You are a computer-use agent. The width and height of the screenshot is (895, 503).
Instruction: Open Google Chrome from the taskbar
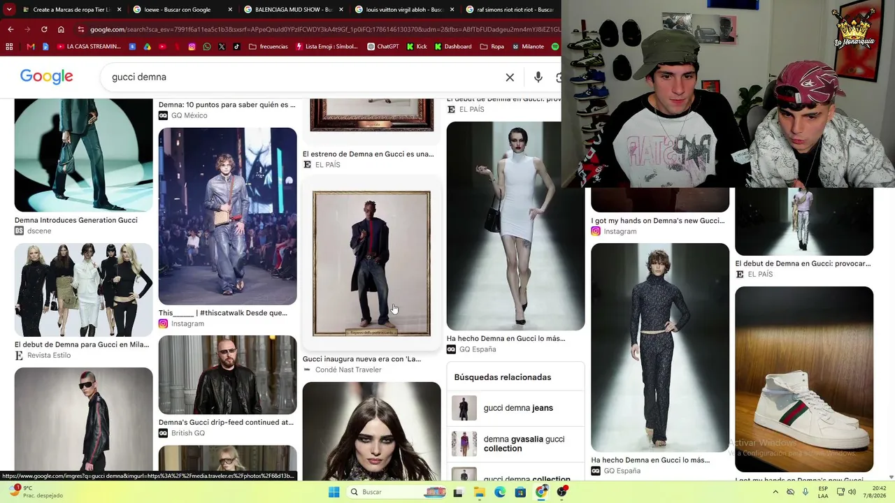pyautogui.click(x=541, y=492)
